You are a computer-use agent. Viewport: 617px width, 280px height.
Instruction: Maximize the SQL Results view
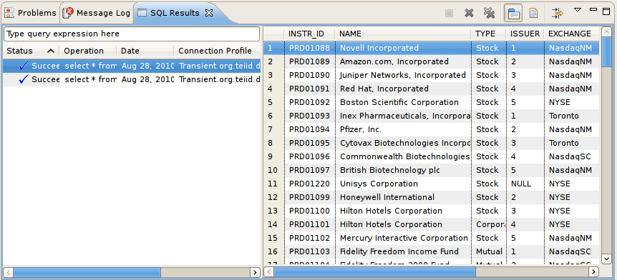click(606, 11)
